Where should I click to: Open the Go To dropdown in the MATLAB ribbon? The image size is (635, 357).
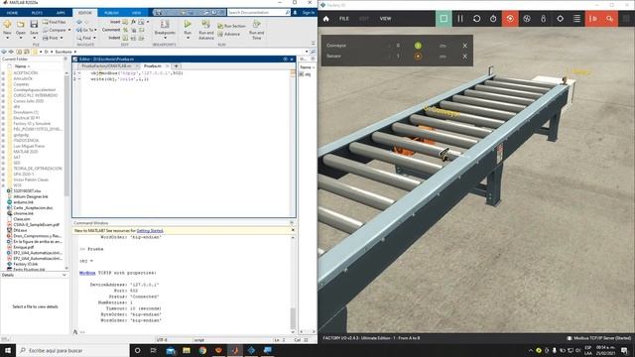point(86,30)
